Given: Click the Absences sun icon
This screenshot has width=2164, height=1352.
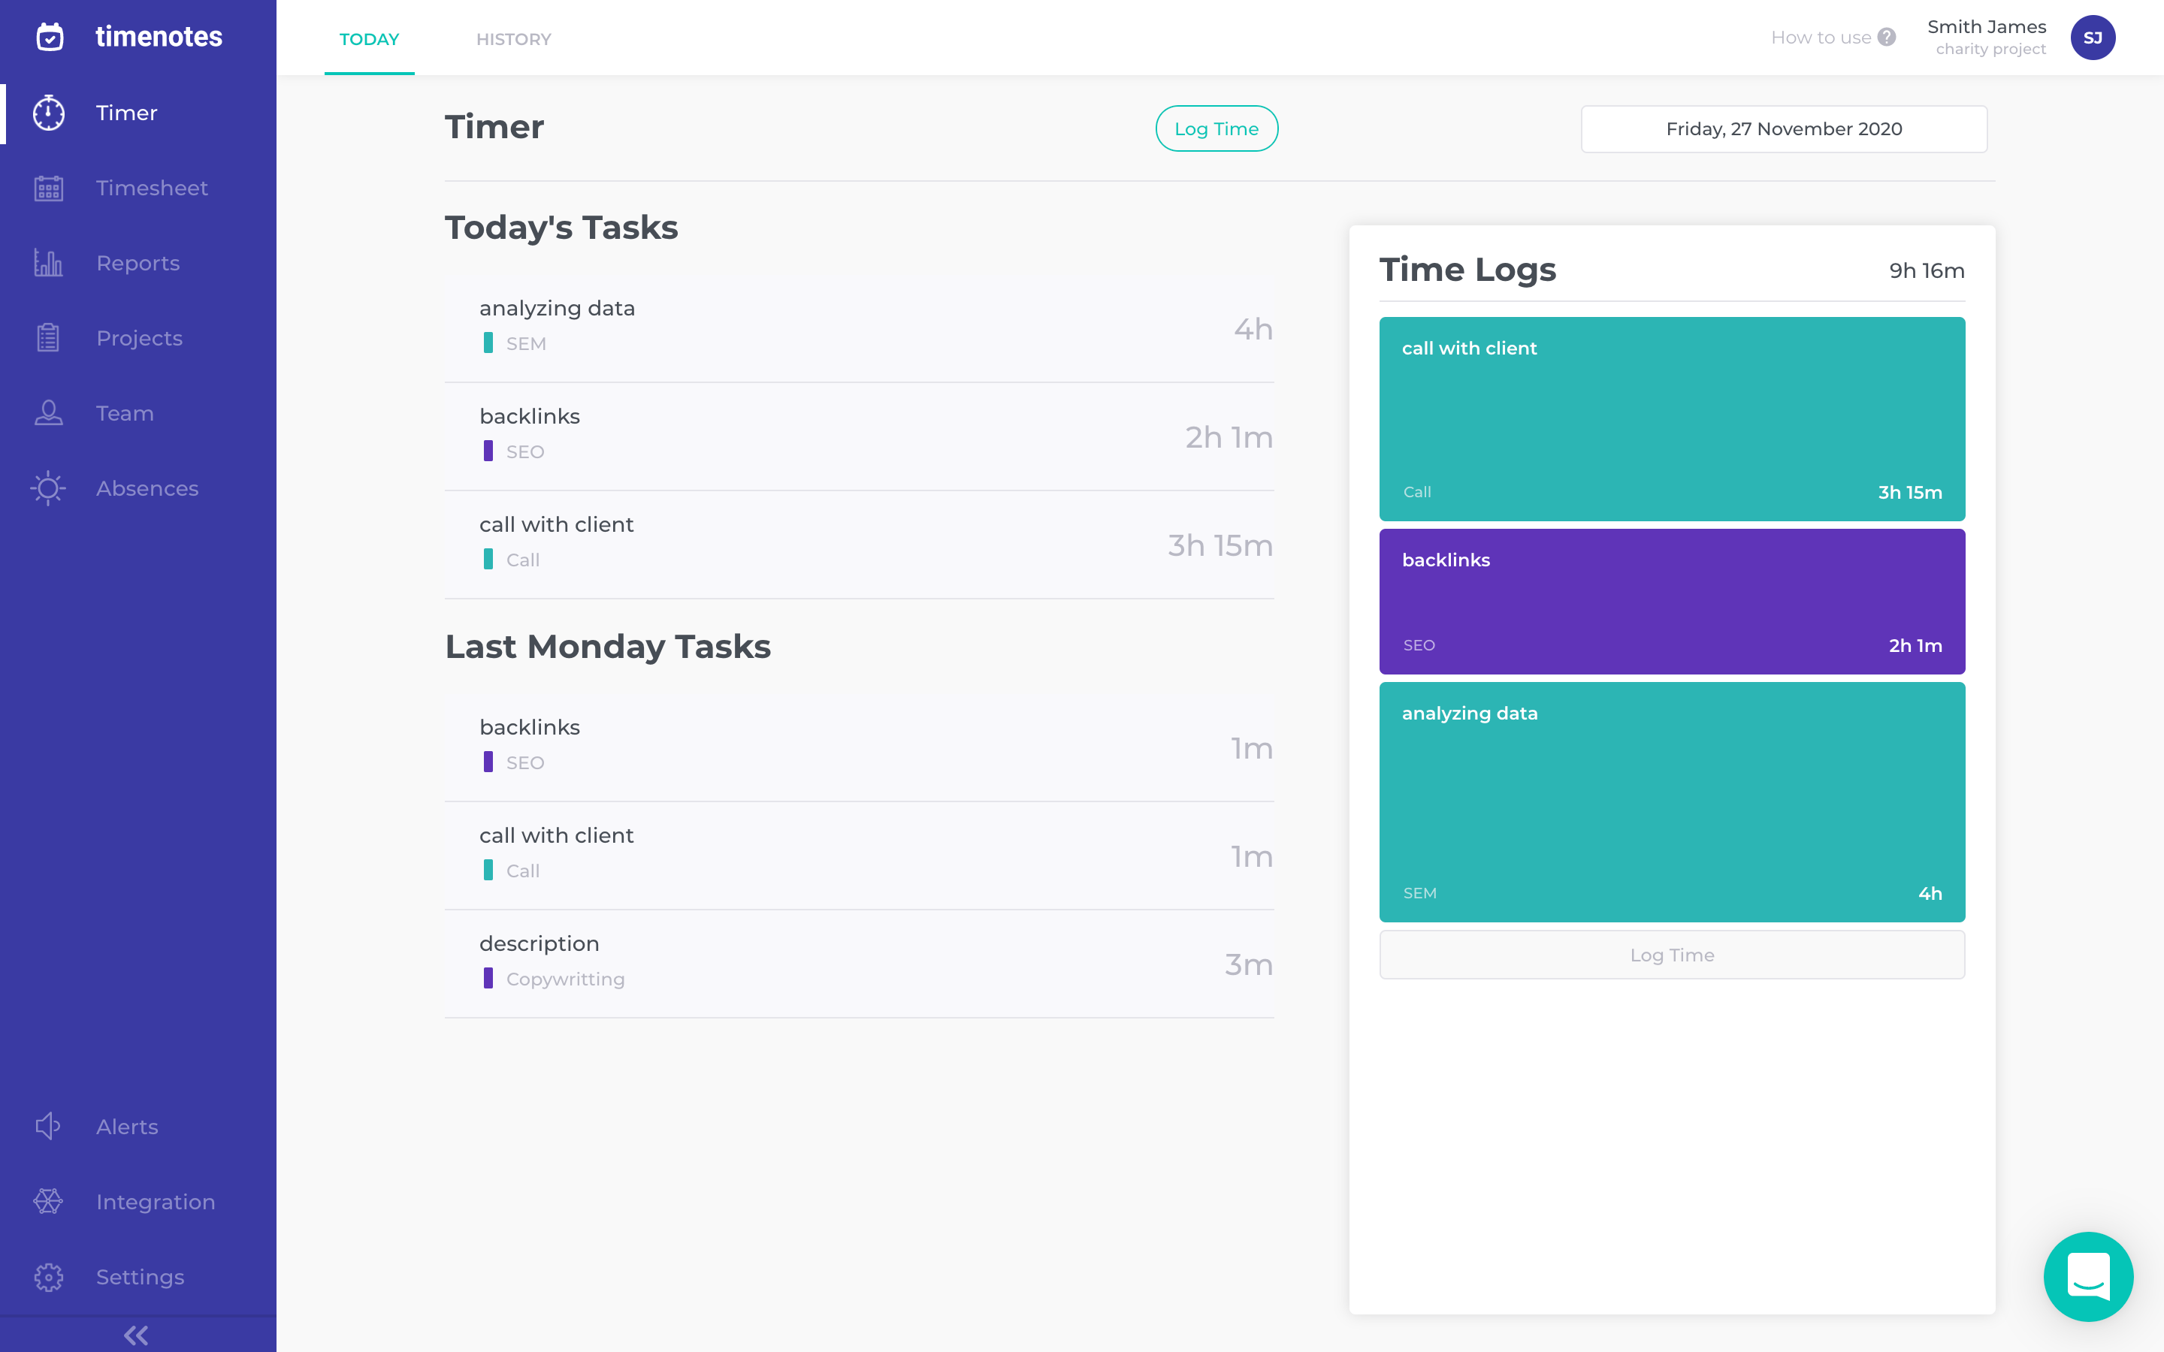Looking at the screenshot, I should pyautogui.click(x=48, y=488).
